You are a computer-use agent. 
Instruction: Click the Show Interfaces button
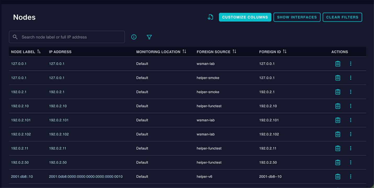[x=297, y=17]
